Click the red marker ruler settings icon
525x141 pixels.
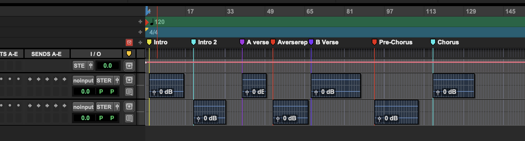(x=129, y=42)
